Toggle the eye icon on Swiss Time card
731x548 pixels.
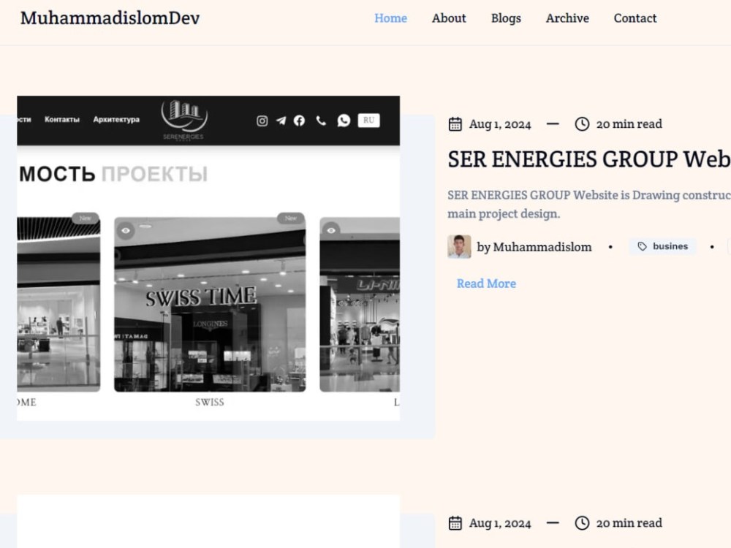126,230
